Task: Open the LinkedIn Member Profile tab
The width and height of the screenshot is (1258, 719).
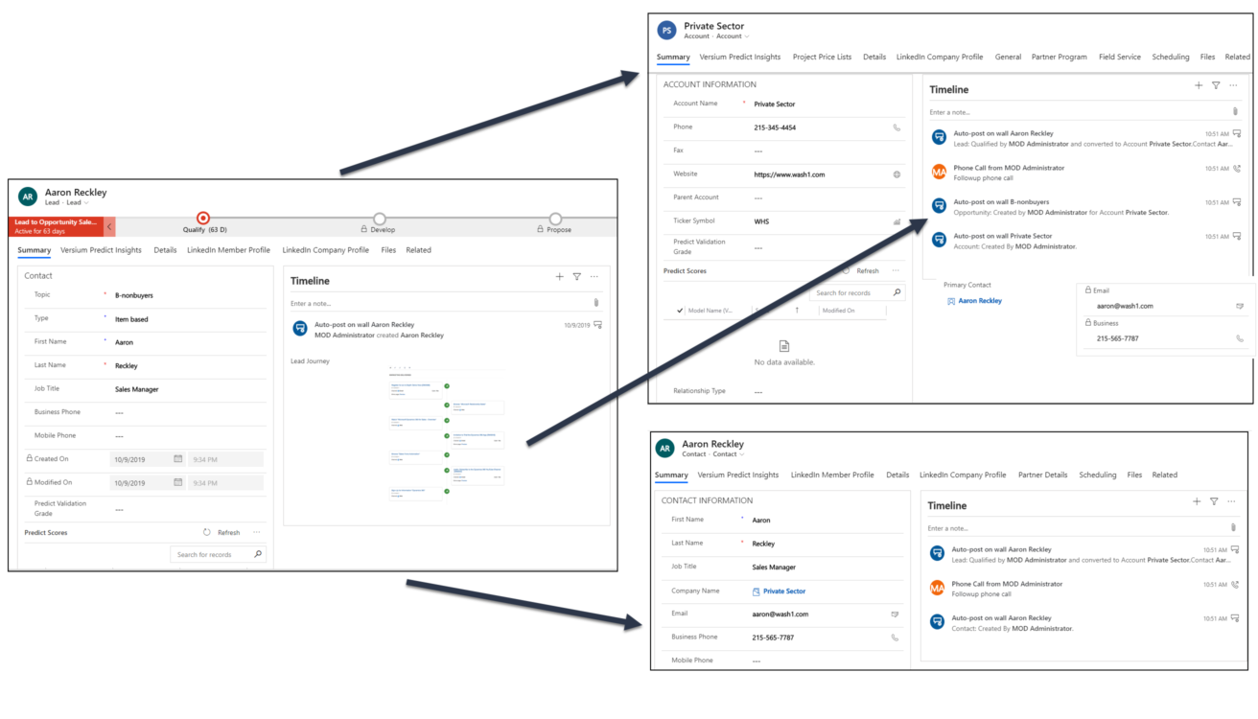Action: (x=227, y=250)
